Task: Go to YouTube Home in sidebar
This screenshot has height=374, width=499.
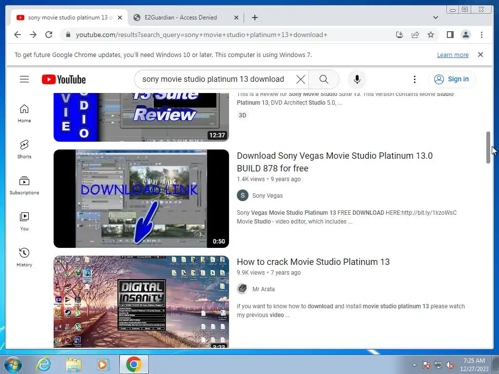Action: click(x=24, y=113)
